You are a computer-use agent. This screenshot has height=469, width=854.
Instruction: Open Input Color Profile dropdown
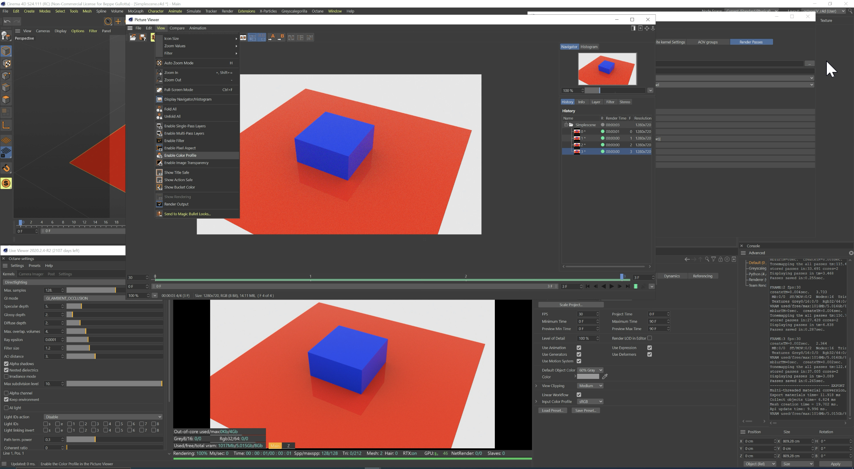click(x=590, y=402)
